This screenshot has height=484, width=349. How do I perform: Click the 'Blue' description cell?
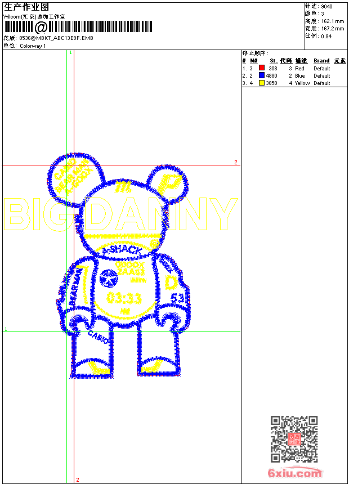click(300, 75)
